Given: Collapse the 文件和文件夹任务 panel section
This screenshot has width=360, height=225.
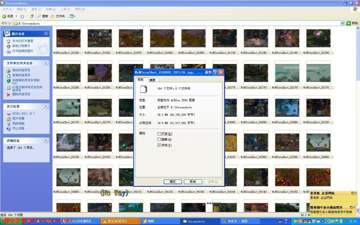Looking at the screenshot, I should 46,63.
